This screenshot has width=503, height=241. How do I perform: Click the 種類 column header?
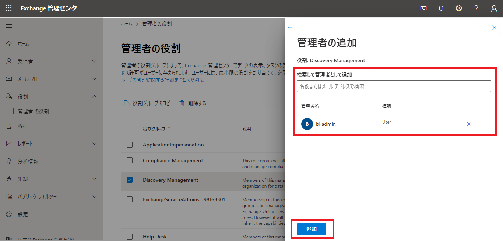tap(387, 106)
